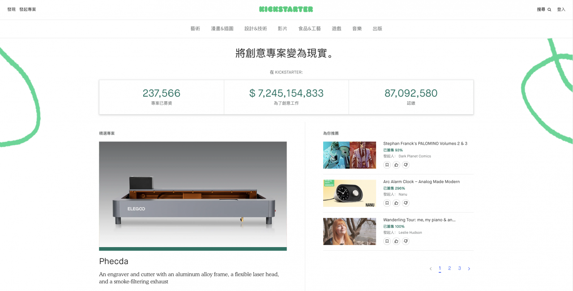Open the Arc Alarm Clock thumbnail

click(350, 193)
